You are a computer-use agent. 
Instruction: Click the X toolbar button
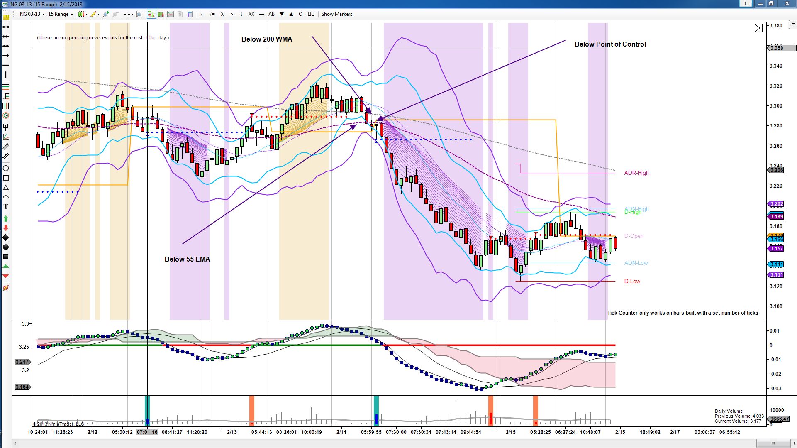click(x=222, y=14)
